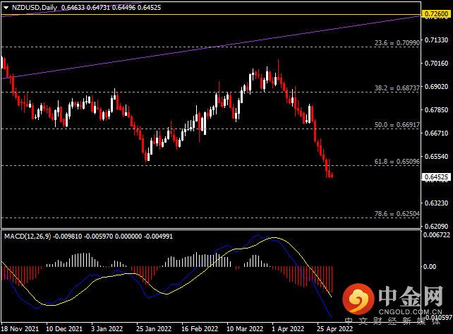Screen dimensions: 453x334
Task: Click the 61.8 = 0.65096 retracement label
Action: click(x=397, y=162)
